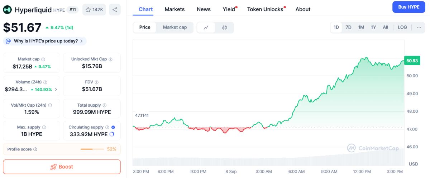Click the Buy HYPE button

(409, 7)
